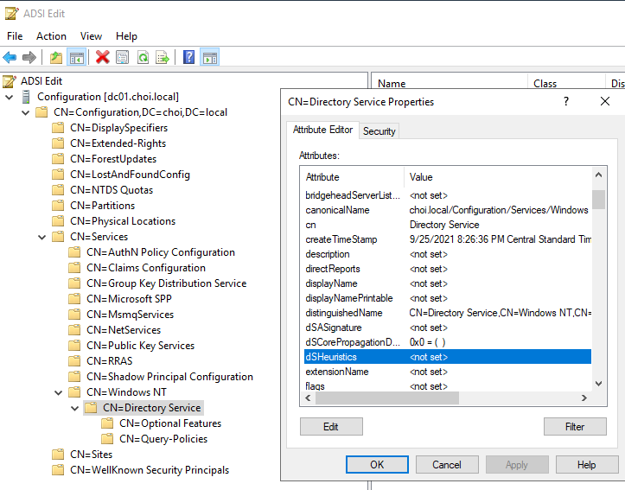
Task: Switch to the Security tab
Action: coord(379,131)
